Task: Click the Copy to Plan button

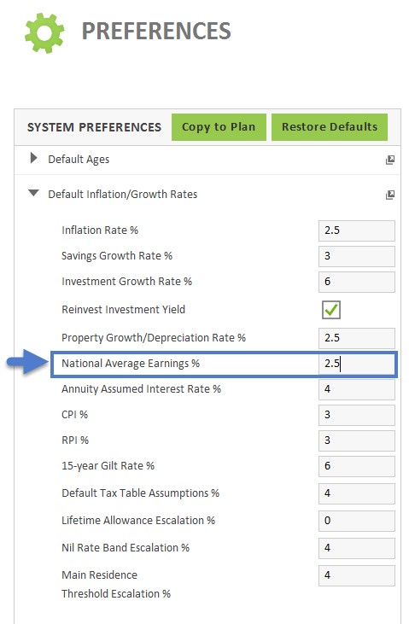Action: click(x=219, y=127)
